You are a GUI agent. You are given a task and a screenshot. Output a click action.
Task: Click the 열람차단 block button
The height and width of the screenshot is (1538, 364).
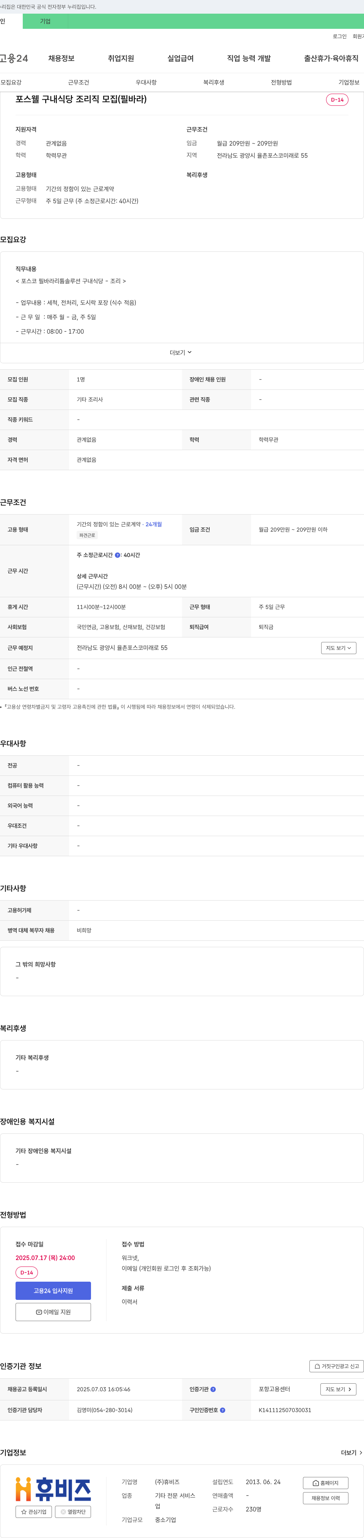73,1512
